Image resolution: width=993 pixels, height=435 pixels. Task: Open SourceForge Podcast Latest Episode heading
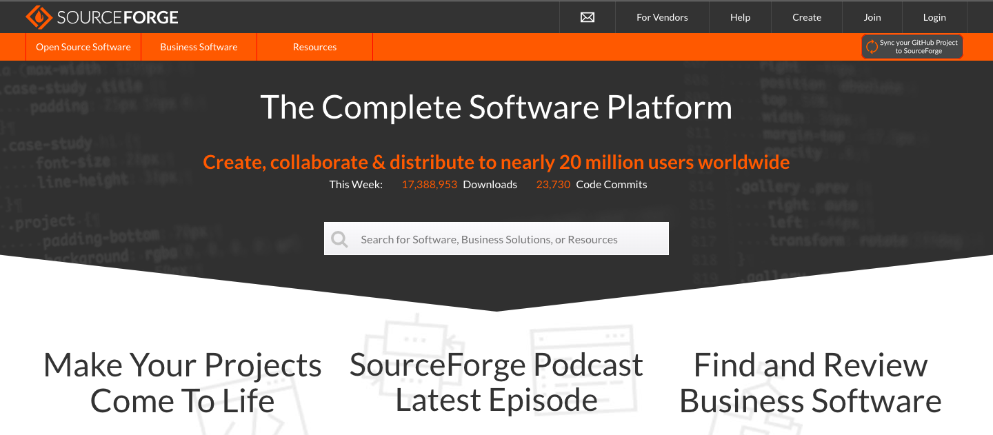(x=496, y=383)
